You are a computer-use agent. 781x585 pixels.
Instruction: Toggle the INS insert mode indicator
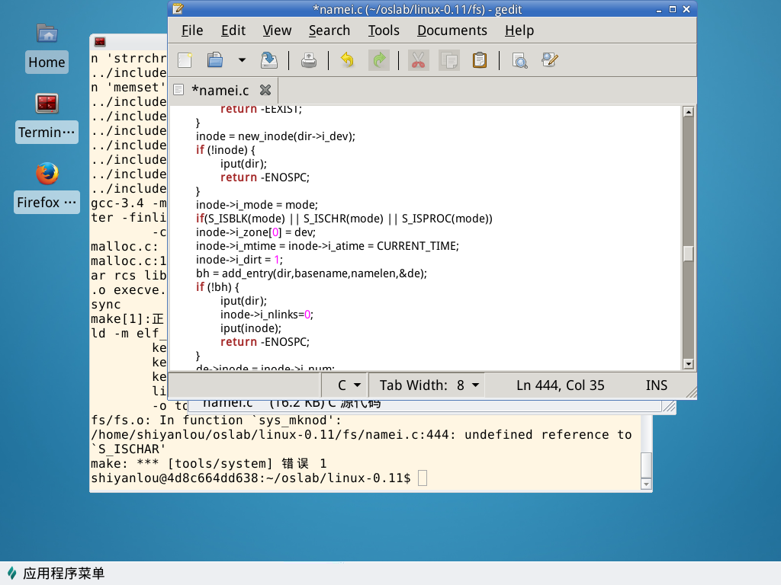click(656, 385)
